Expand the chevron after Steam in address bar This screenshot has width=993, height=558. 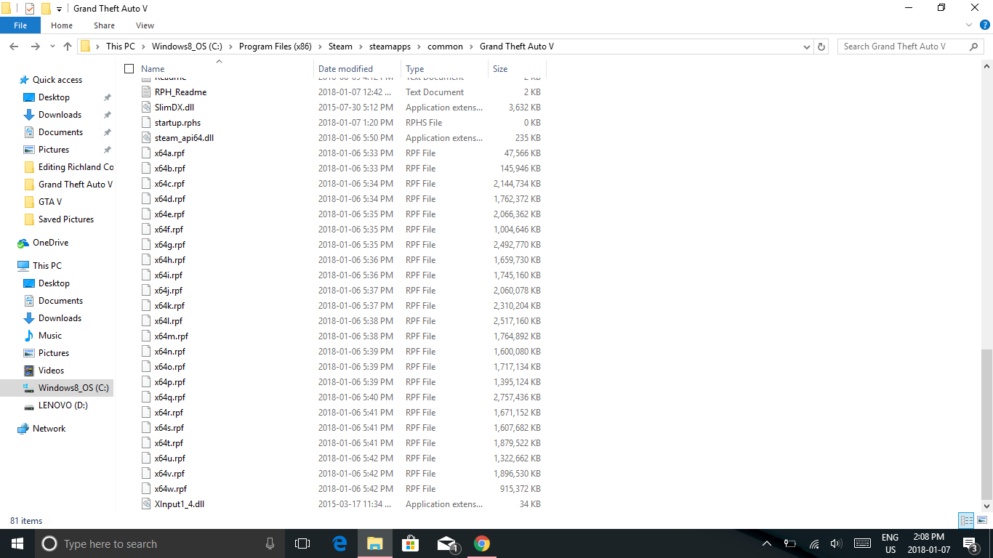click(361, 46)
